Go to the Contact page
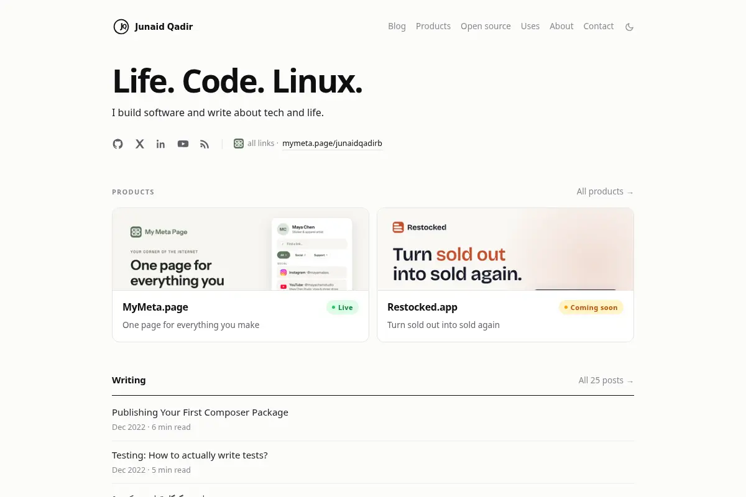 pos(599,26)
